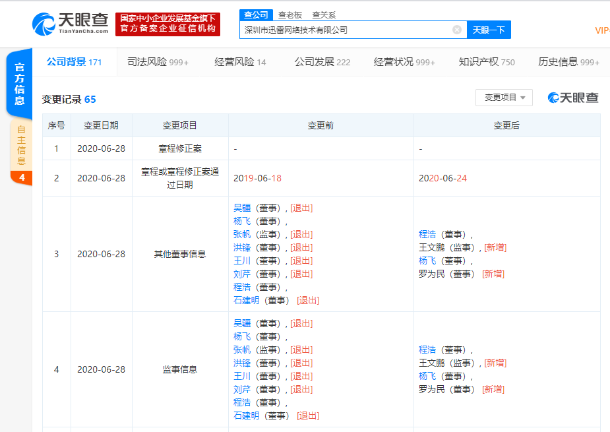Open 吴疆 link in row 4 监事信息
This screenshot has width=610, height=432.
pos(242,323)
